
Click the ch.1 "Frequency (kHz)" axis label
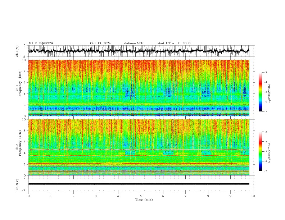pos(20,83)
